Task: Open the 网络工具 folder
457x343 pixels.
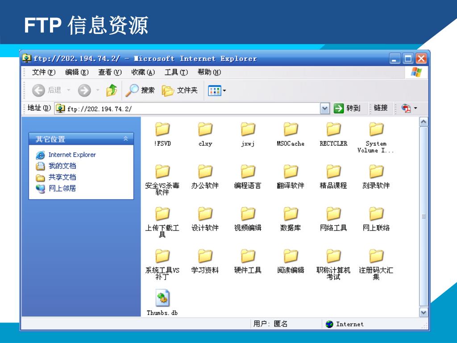Action: (333, 219)
